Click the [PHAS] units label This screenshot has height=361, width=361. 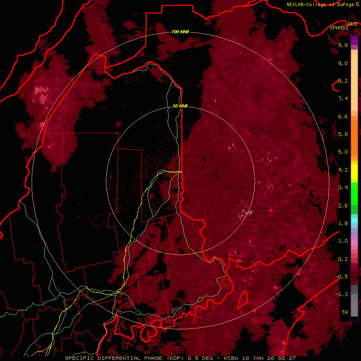coord(339,28)
